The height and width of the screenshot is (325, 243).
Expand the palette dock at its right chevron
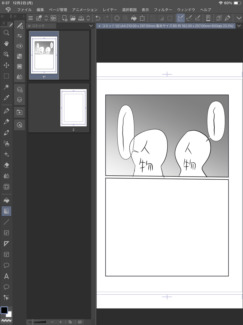tap(24, 16)
